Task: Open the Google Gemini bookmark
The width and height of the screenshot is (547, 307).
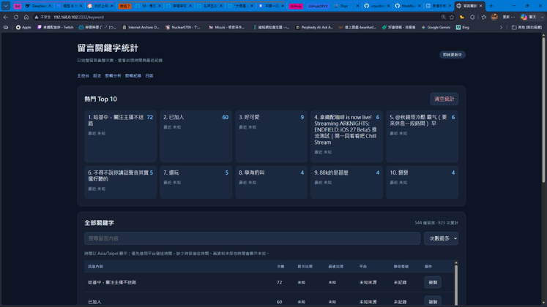Action: (x=436, y=27)
